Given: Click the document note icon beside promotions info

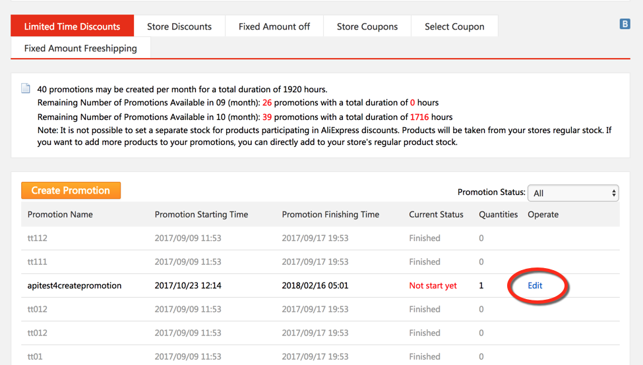Looking at the screenshot, I should click(x=26, y=89).
